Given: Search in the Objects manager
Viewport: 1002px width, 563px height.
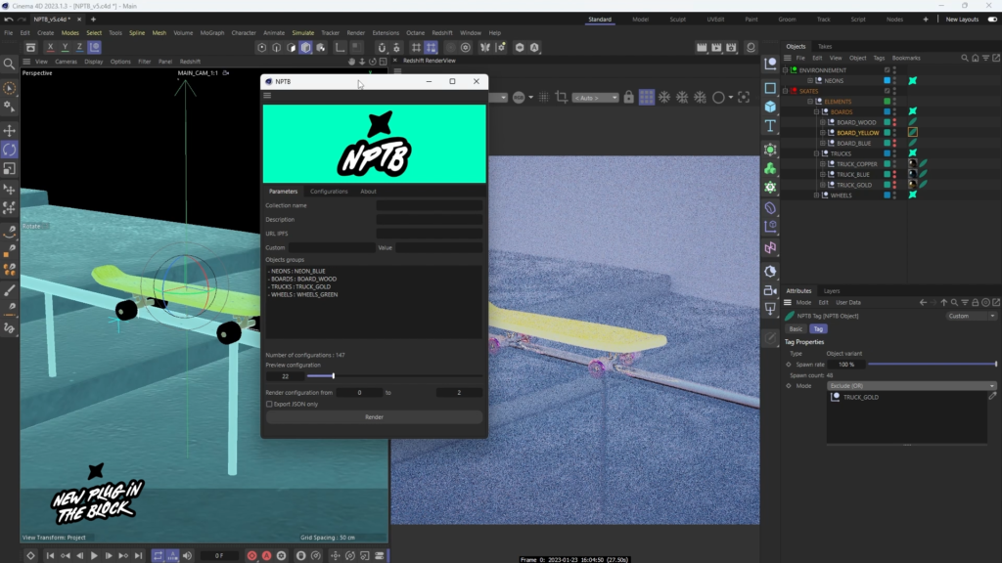Looking at the screenshot, I should (x=964, y=58).
